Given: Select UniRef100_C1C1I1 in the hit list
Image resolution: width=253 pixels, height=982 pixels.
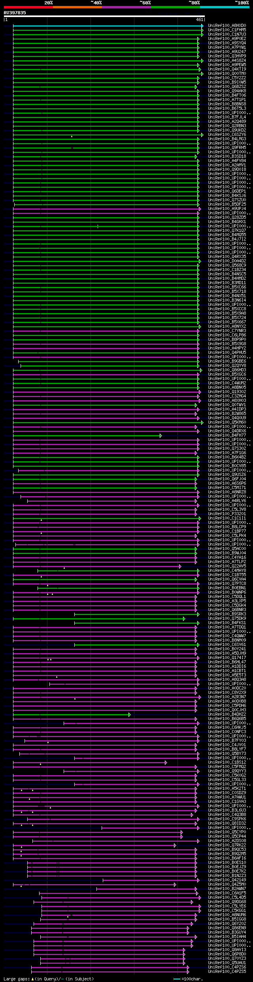Looking at the screenshot, I should coord(227,518).
